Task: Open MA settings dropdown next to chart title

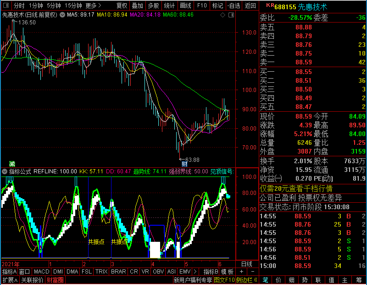Action: pos(62,15)
